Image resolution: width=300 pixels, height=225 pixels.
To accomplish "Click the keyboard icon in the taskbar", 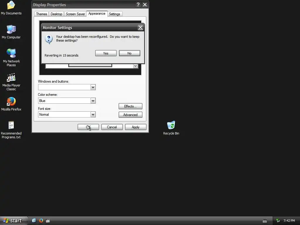I will [265, 221].
